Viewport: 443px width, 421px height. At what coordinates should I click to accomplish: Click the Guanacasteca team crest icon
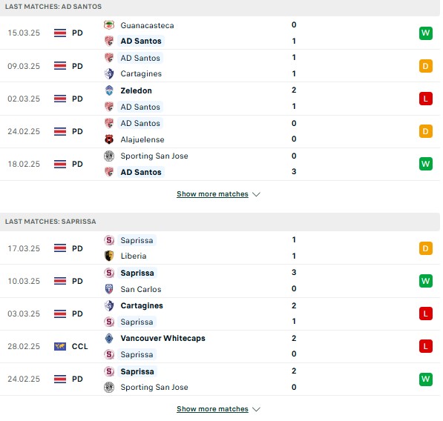pyautogui.click(x=109, y=25)
